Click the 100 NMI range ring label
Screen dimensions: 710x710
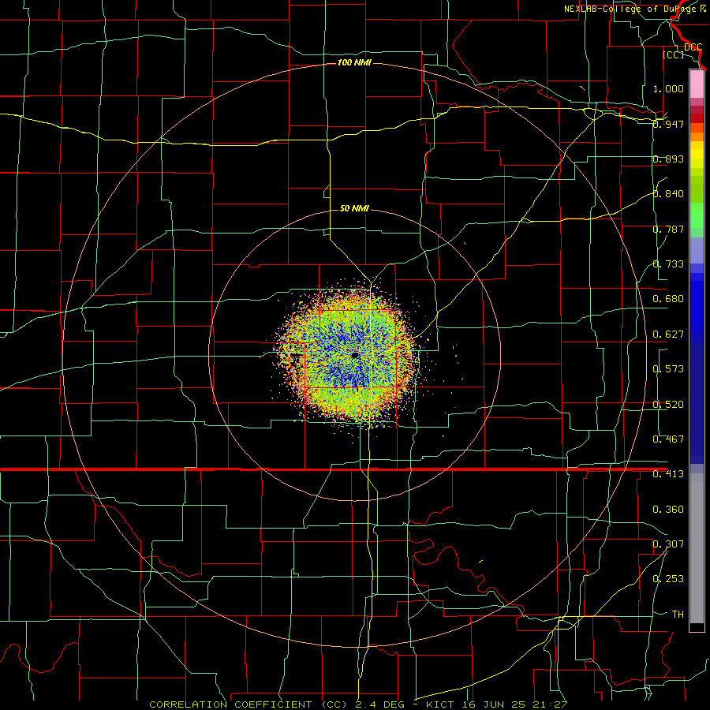354,62
